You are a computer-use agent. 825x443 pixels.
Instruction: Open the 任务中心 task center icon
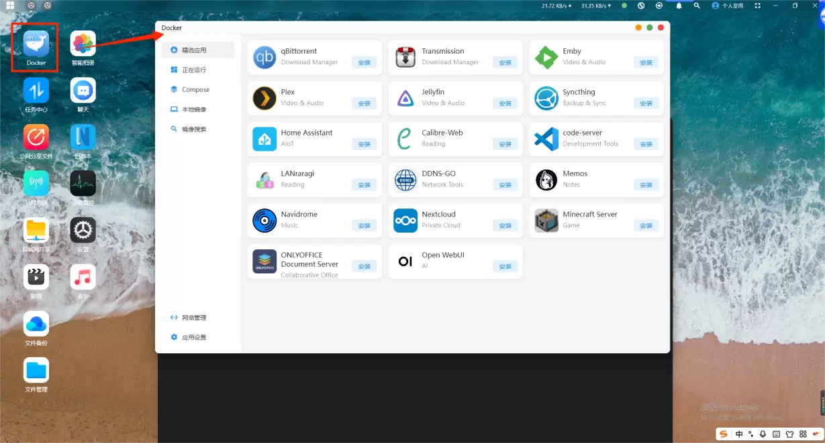tap(36, 90)
